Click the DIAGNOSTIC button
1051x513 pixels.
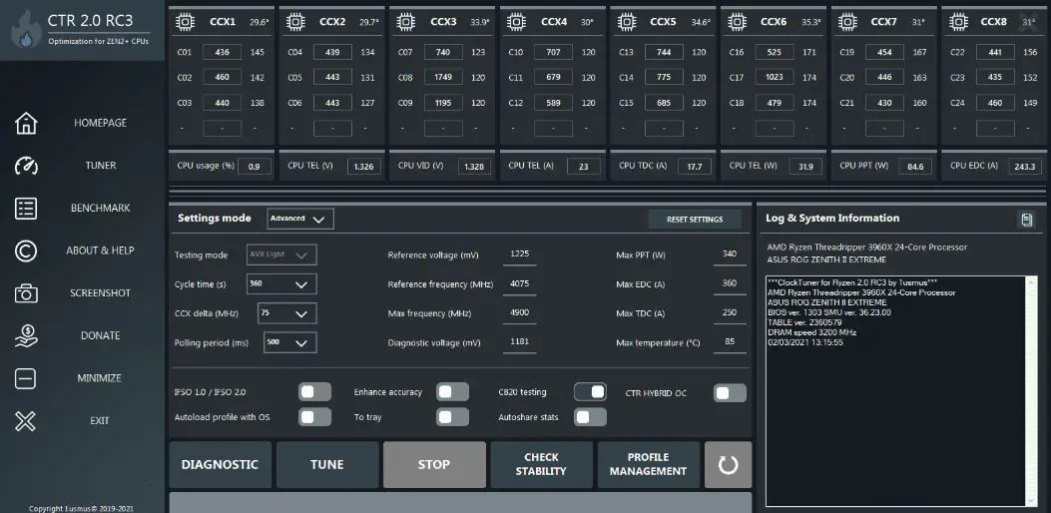pyautogui.click(x=220, y=465)
